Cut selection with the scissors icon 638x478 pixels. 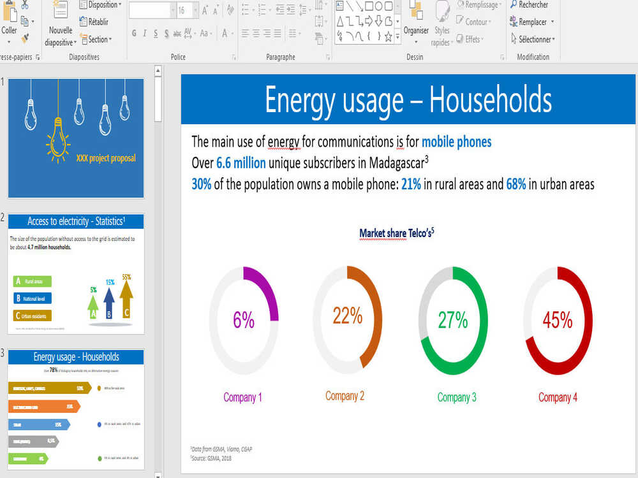click(25, 5)
